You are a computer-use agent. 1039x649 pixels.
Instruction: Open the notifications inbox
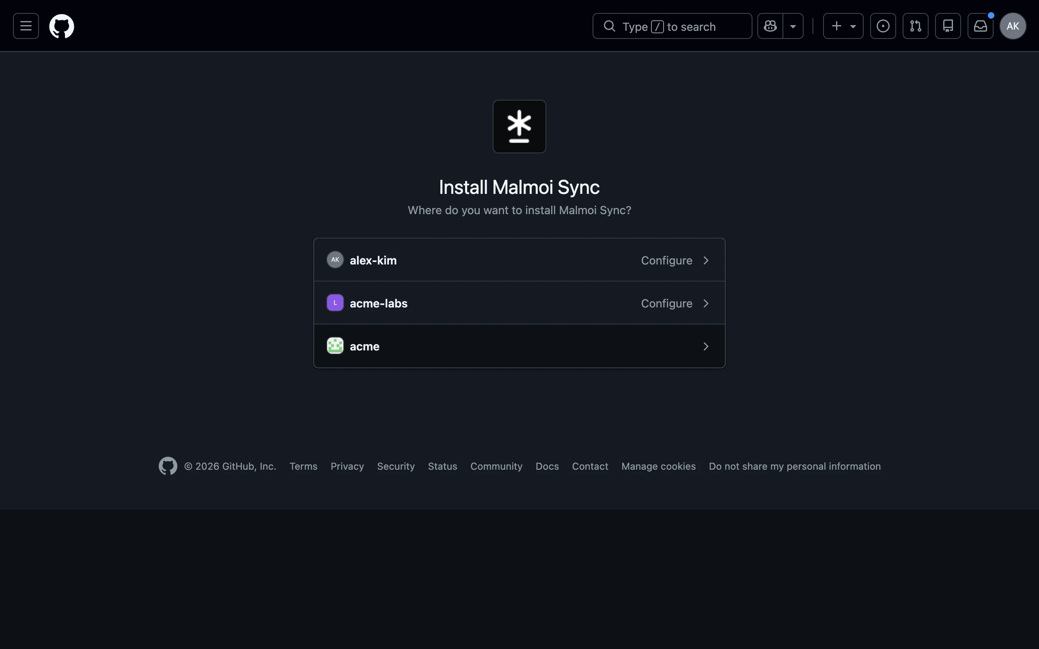981,26
